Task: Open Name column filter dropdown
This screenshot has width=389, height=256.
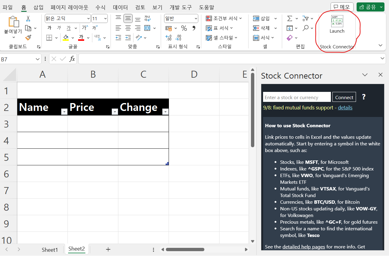Action: click(64, 112)
